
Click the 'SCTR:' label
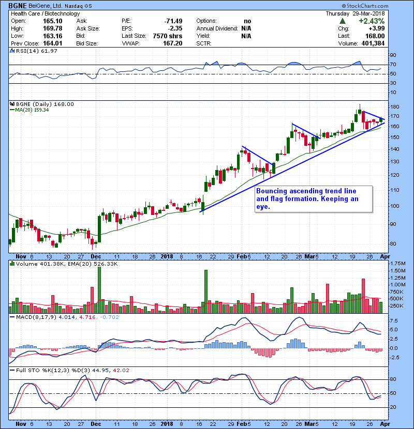[204, 43]
